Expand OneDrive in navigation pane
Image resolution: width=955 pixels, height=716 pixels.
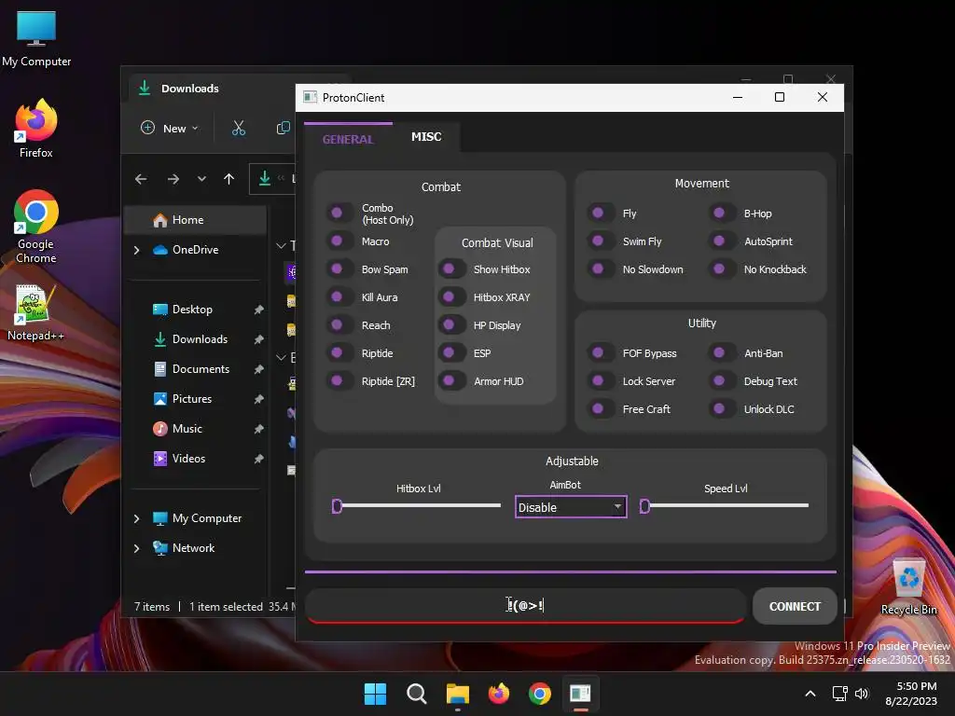click(136, 250)
